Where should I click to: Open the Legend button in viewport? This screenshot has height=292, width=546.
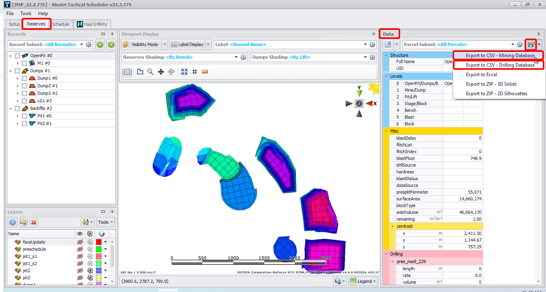364,281
